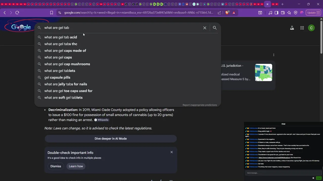Viewport: 323px width, 181px height.
Task: Open the Instagram reel link in chat
Action: click(x=274, y=158)
